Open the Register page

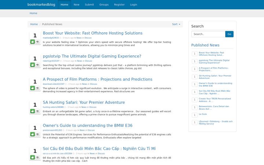(119, 4)
